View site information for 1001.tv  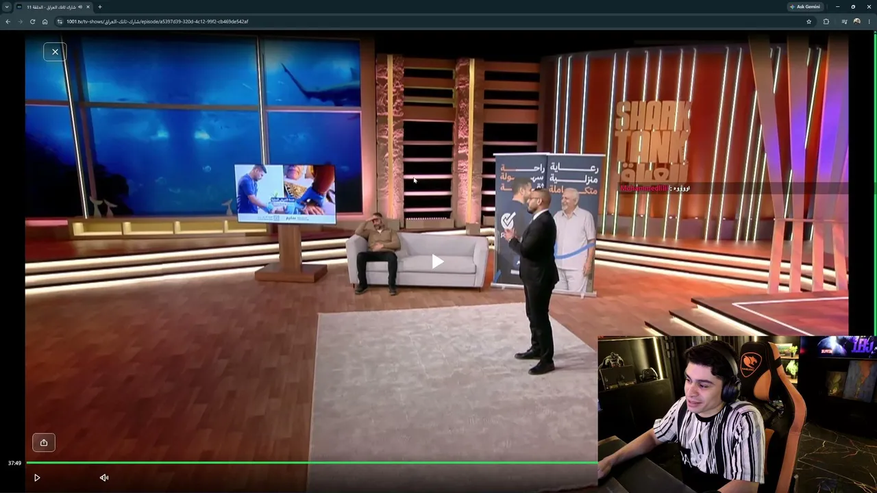pos(60,21)
